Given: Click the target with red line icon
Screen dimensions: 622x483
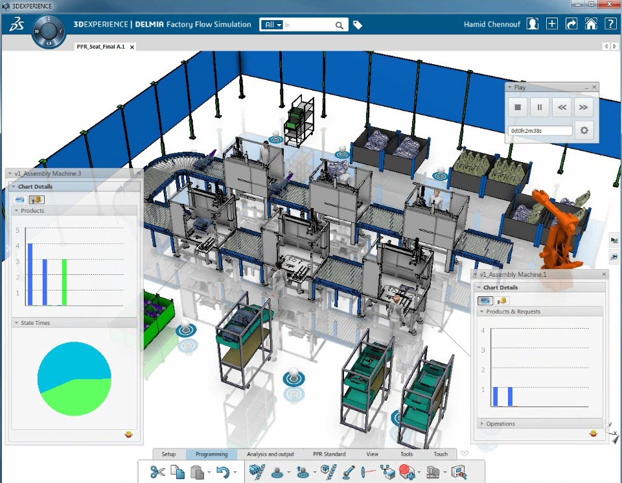Looking at the screenshot, I should 368,472.
